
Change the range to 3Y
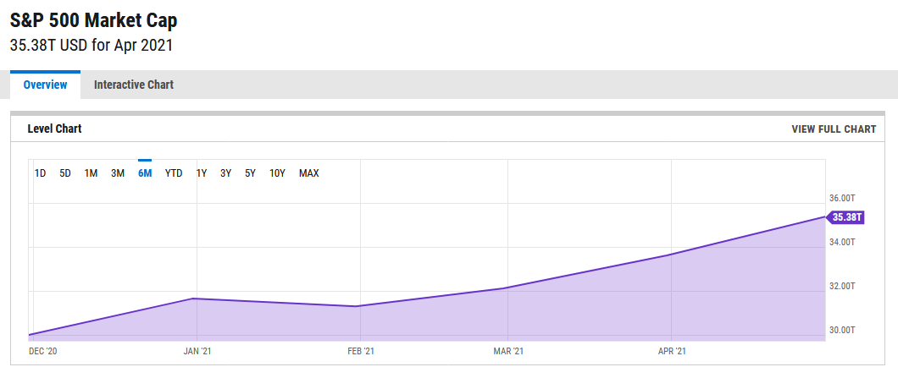[226, 173]
